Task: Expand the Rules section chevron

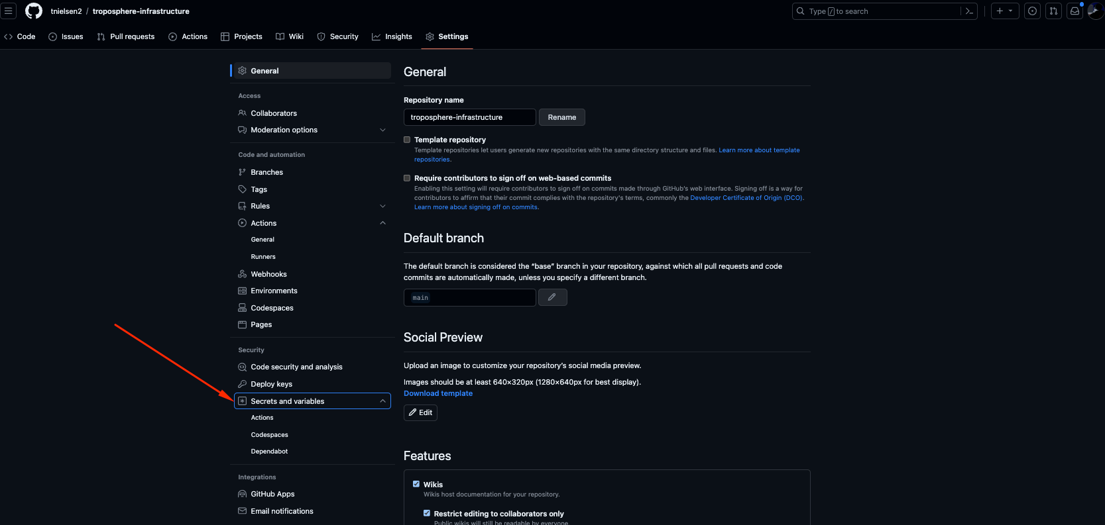Action: pyautogui.click(x=382, y=206)
